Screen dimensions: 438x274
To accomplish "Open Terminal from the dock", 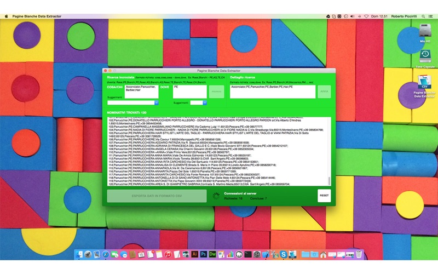I will 248,254.
